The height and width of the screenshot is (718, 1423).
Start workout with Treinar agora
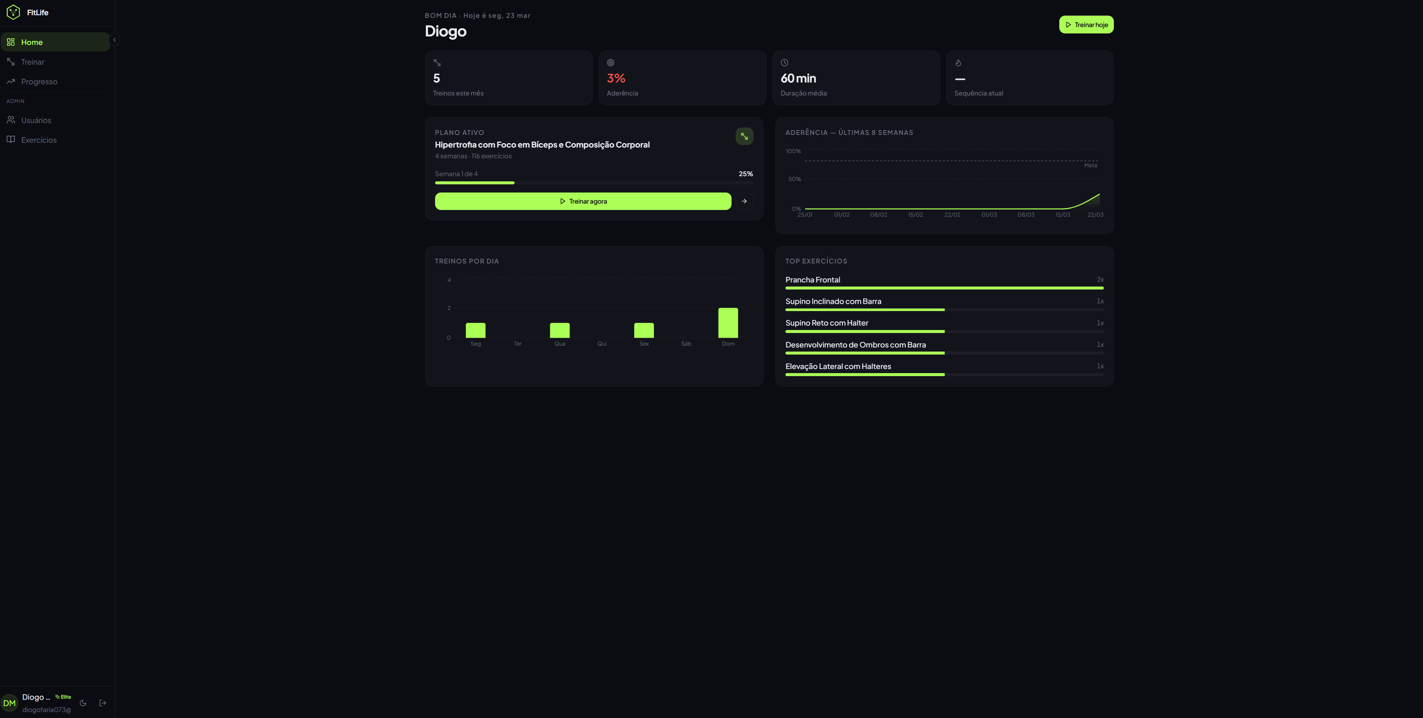(x=583, y=201)
